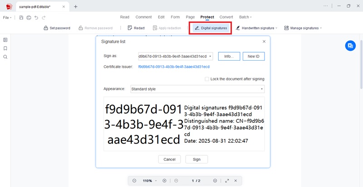363x187 pixels.
Task: Select the Protect tab
Action: pos(207,17)
